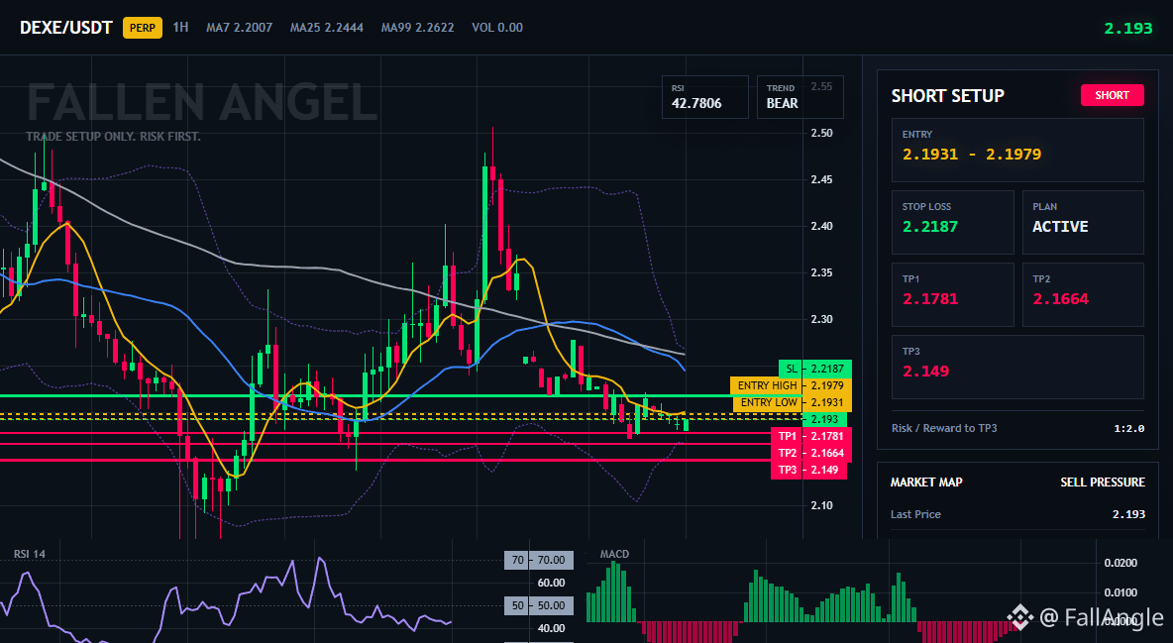Image resolution: width=1173 pixels, height=643 pixels.
Task: Click the 60.00 RSI axis label
Action: [552, 583]
